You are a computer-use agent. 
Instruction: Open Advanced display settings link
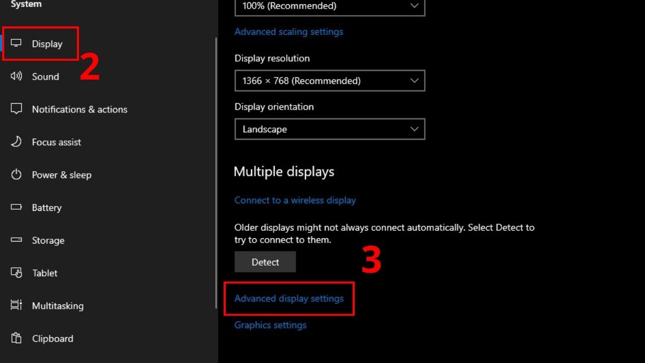pyautogui.click(x=289, y=298)
